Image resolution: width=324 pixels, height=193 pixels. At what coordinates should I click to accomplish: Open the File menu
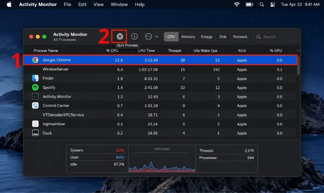[x=67, y=4]
